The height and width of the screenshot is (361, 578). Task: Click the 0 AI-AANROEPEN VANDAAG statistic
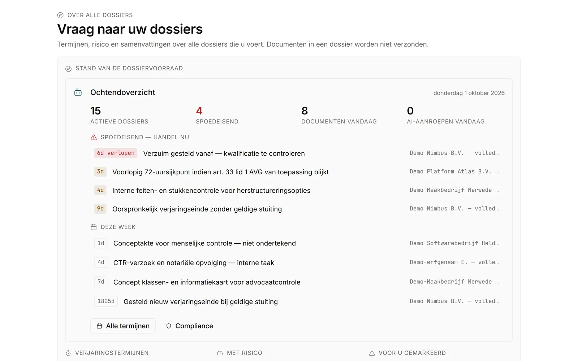[446, 115]
